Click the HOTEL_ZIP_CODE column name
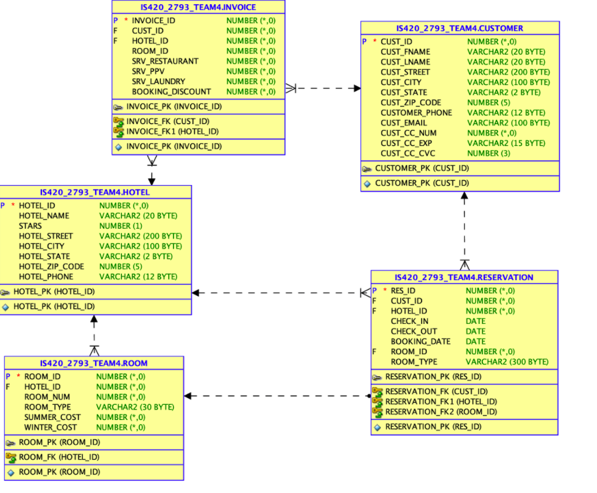 51,267
